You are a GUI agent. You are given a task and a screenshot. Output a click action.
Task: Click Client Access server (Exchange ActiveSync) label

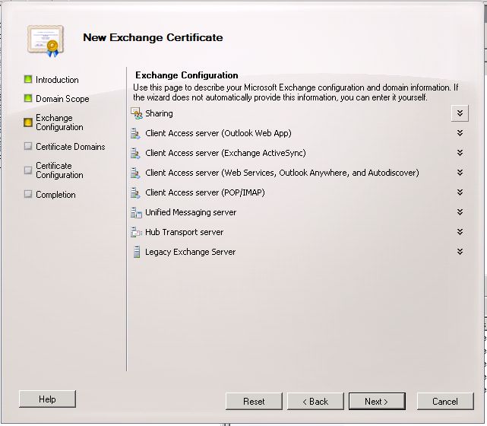(x=226, y=154)
